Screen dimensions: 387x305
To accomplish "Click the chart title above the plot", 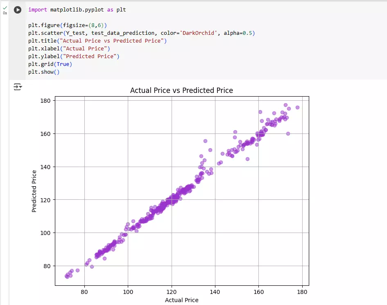I will coord(181,90).
